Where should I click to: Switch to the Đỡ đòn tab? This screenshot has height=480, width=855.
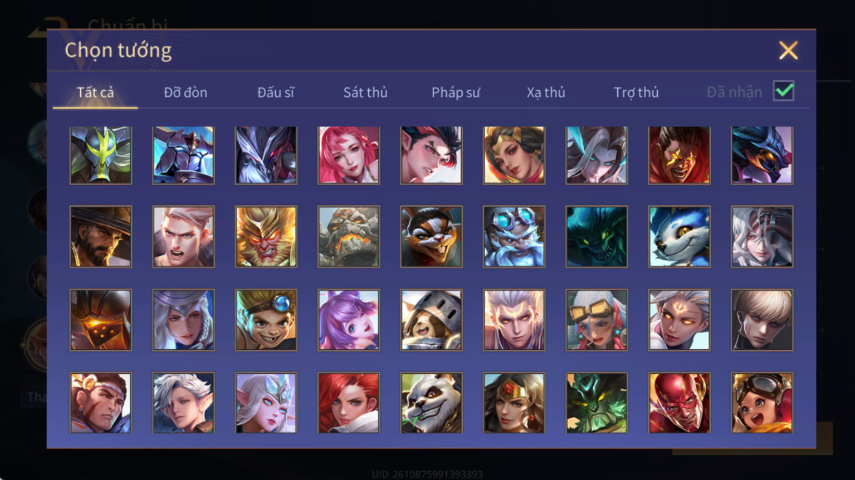(x=185, y=92)
